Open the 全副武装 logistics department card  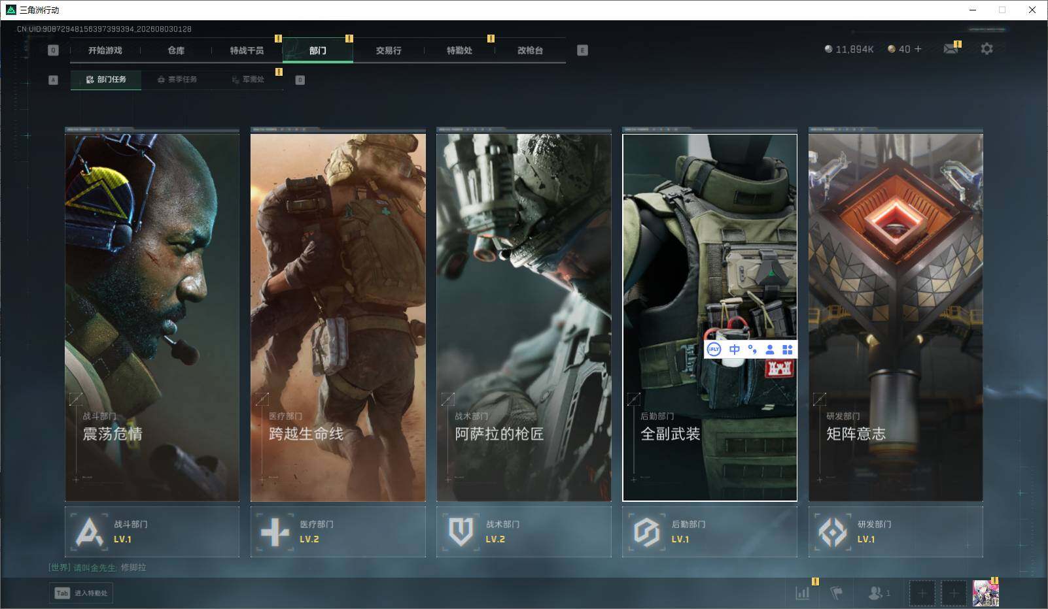tap(710, 318)
